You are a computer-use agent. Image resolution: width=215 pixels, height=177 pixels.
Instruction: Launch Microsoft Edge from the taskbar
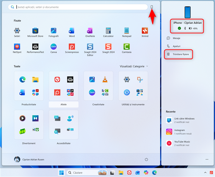[154, 173]
